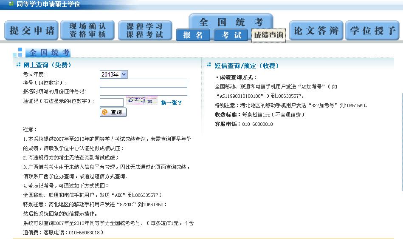403x239 pixels.
Task: Switch to the 课程学习课程考试 tab
Action: 145,31
